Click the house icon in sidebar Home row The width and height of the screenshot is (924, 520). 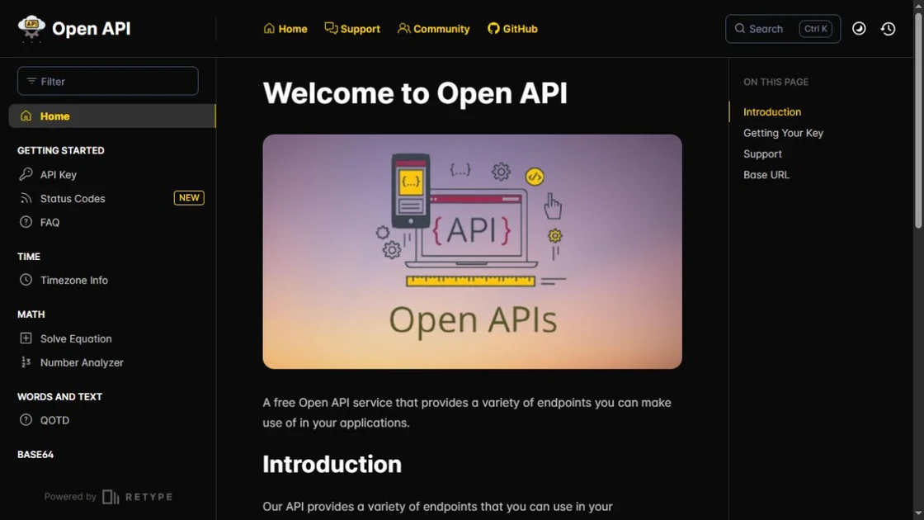point(26,116)
